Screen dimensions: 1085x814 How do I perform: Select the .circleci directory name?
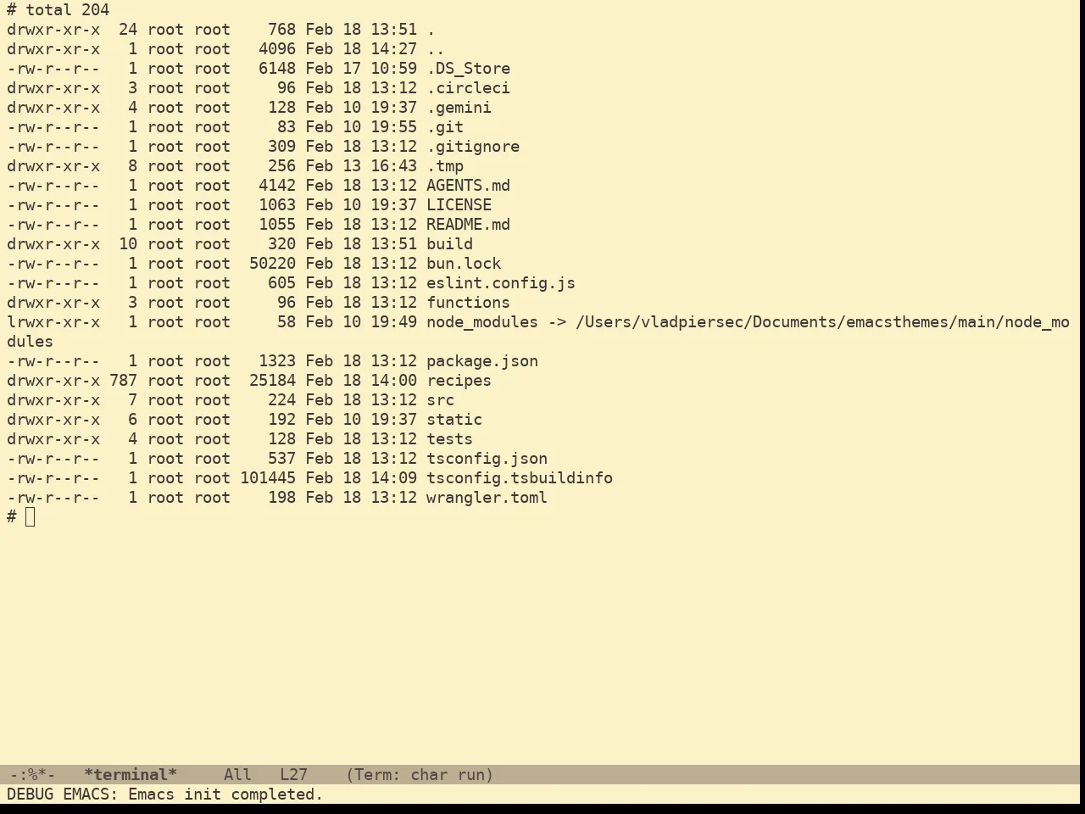pos(468,88)
